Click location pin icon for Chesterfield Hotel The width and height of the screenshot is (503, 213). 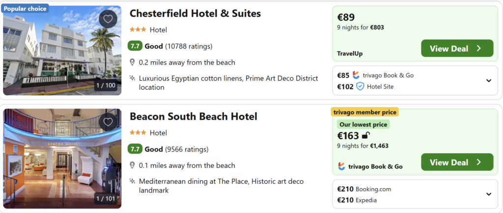coord(132,62)
